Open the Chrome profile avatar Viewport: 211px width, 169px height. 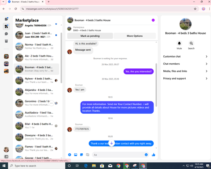pos(203,9)
